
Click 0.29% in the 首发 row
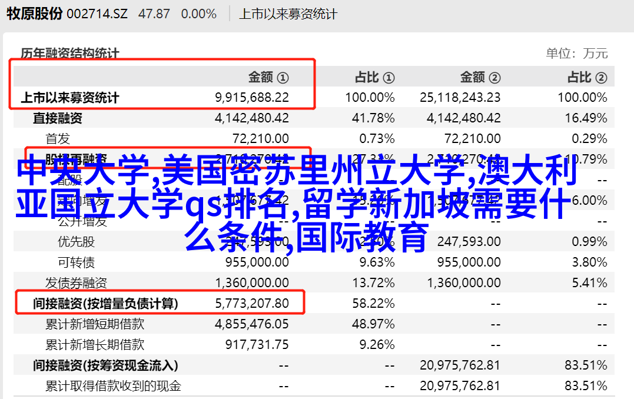click(590, 139)
